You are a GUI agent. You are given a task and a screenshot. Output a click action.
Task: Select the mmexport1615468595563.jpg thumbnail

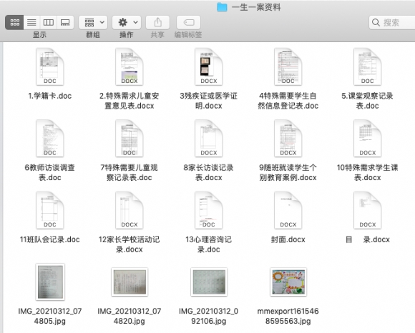(288, 282)
